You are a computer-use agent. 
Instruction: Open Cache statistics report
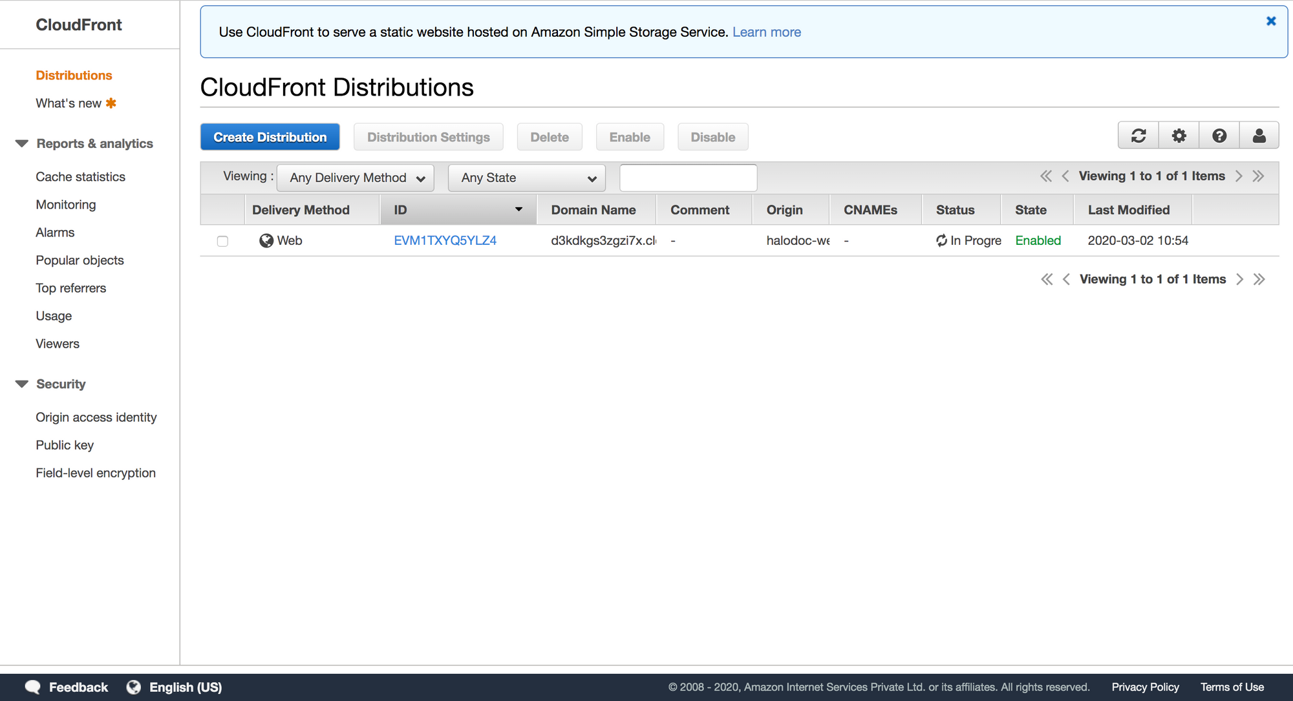[80, 177]
